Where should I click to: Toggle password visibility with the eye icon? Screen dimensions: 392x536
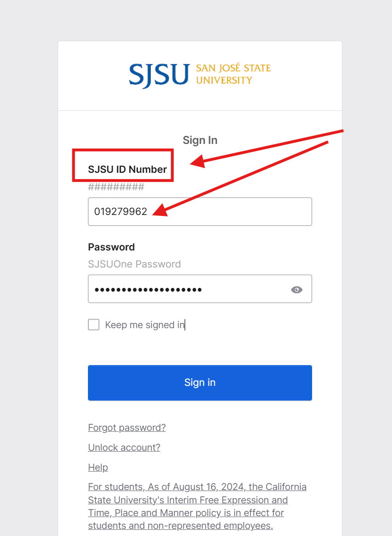(296, 290)
